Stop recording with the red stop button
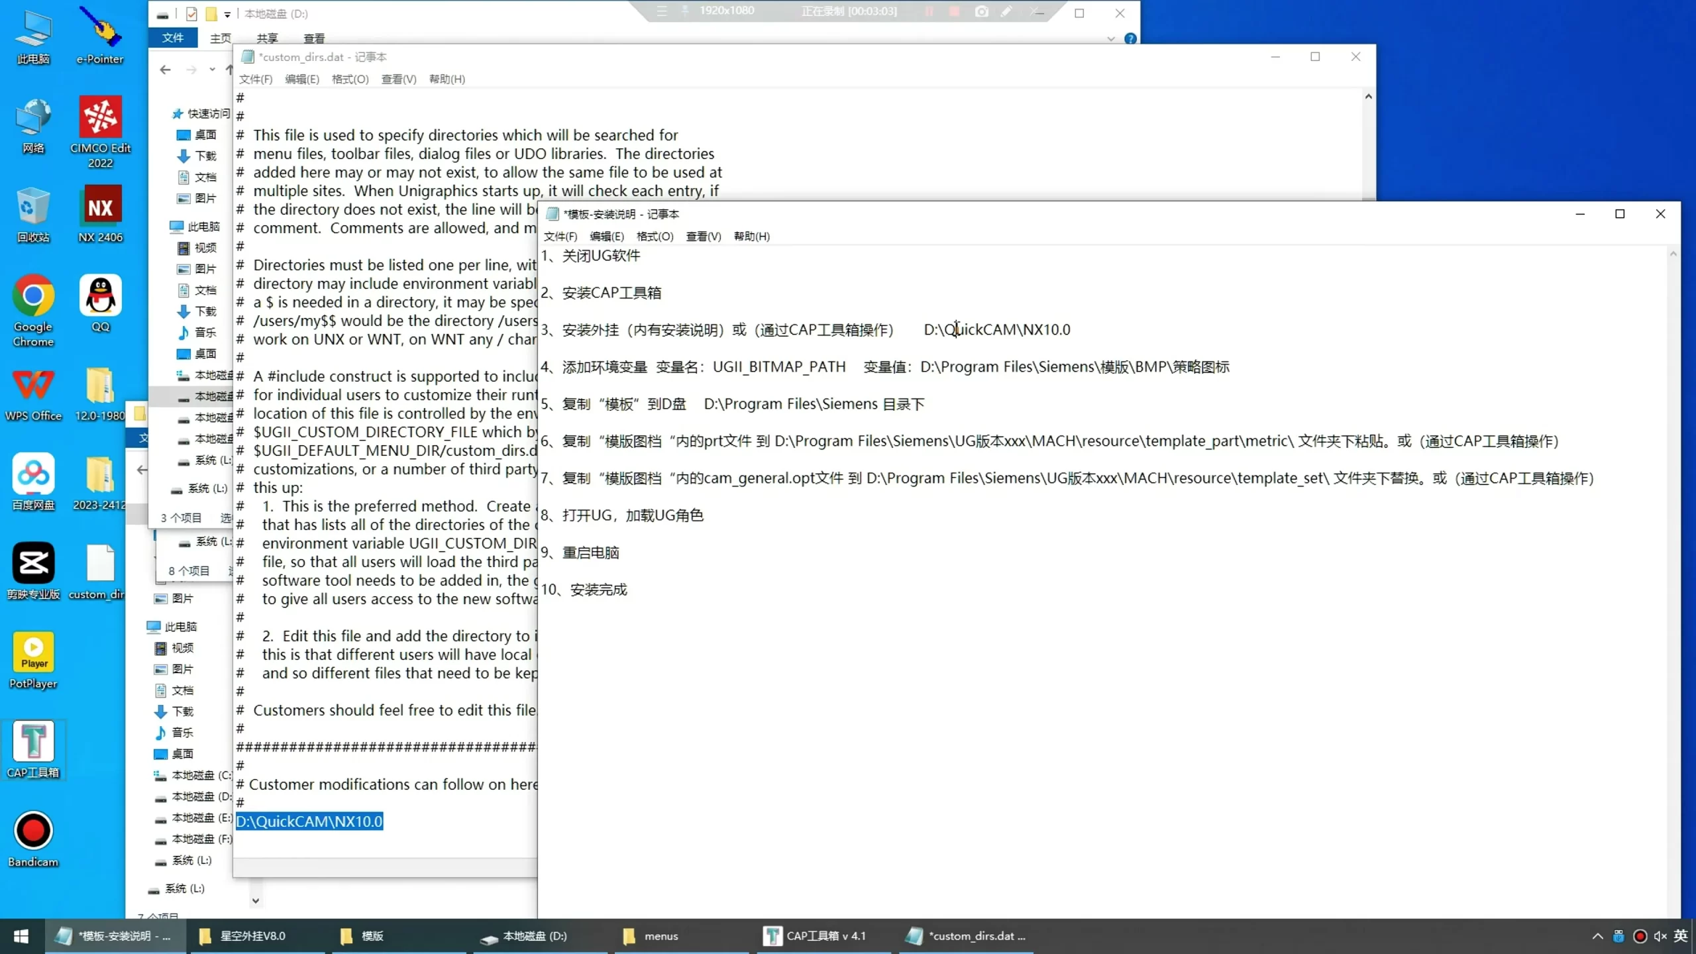 pyautogui.click(x=955, y=11)
